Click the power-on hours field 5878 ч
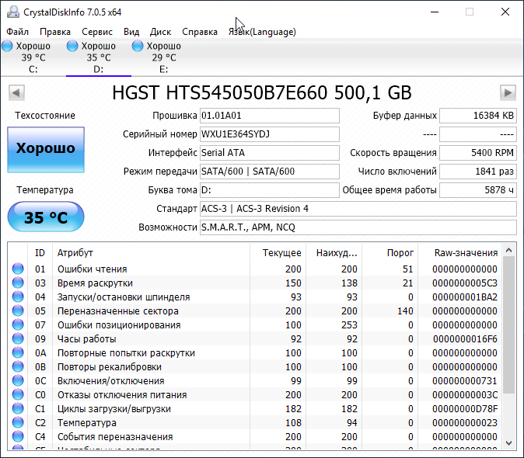This screenshot has height=458, width=524. click(x=478, y=190)
